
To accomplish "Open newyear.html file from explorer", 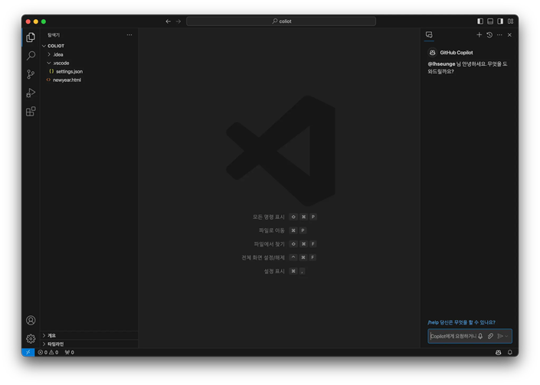I will point(67,80).
